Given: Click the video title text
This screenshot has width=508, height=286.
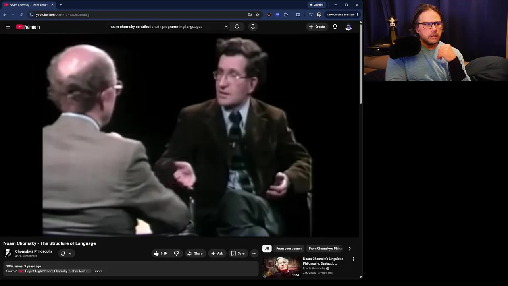Looking at the screenshot, I should (x=50, y=243).
